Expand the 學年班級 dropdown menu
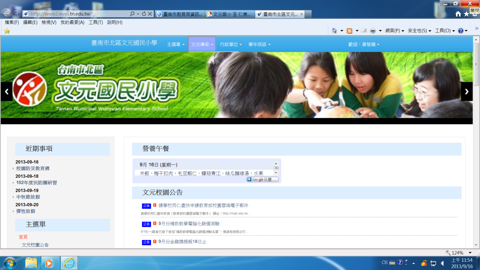This screenshot has height=270, width=480. (259, 44)
